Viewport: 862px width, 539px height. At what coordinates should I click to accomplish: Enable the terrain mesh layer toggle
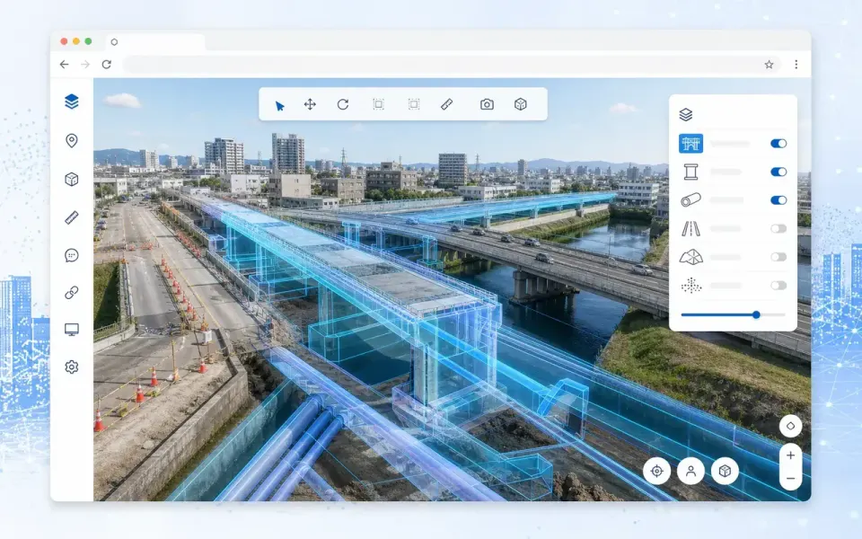tap(778, 257)
